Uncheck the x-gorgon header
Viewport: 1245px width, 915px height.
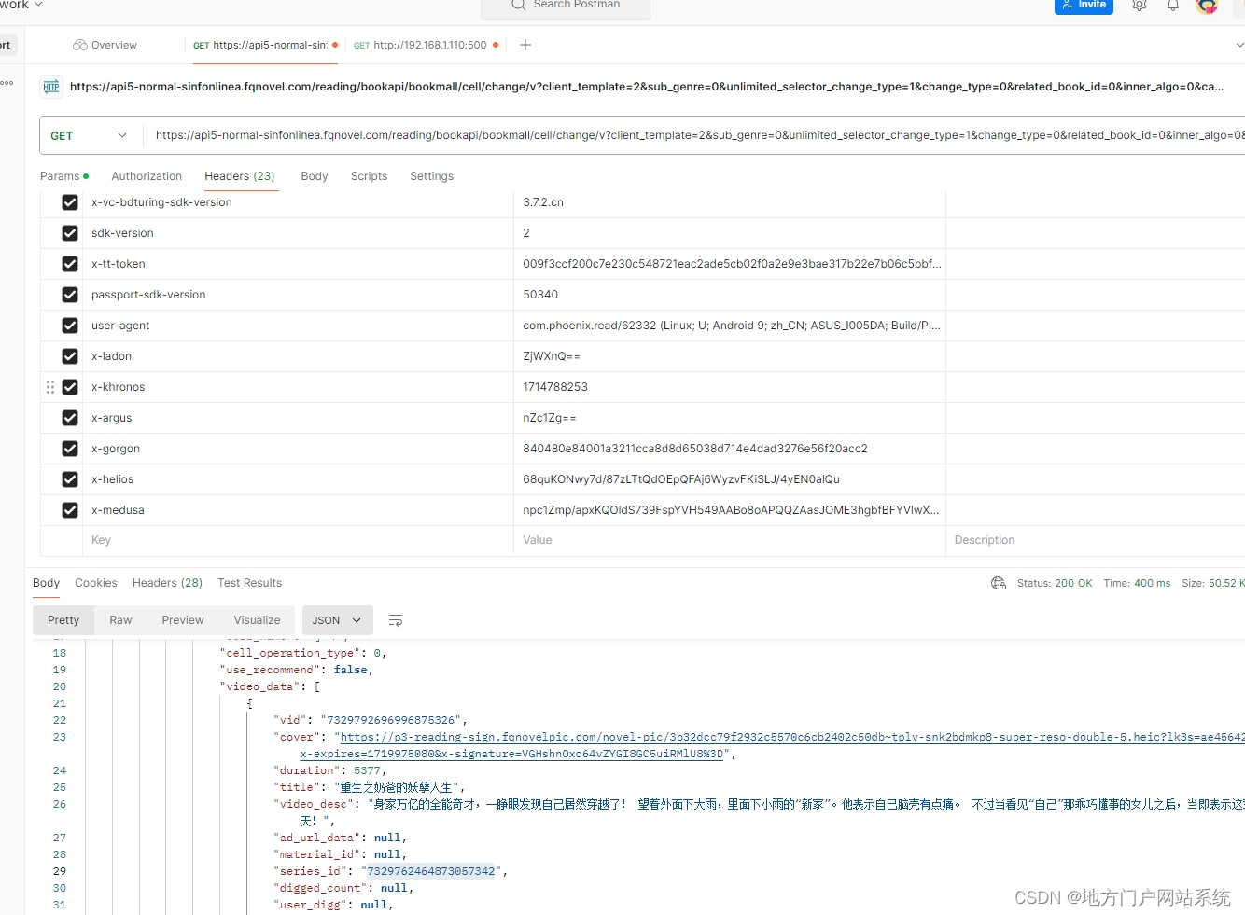(x=70, y=449)
